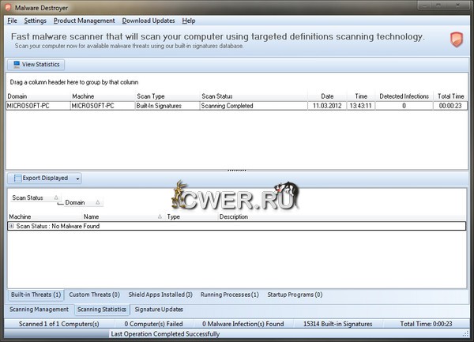Sort by Detected Infections column header

point(404,96)
